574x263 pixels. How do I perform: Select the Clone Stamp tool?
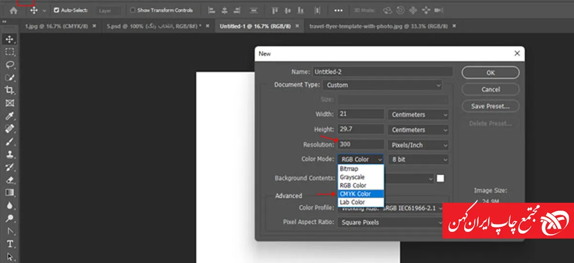click(10, 154)
